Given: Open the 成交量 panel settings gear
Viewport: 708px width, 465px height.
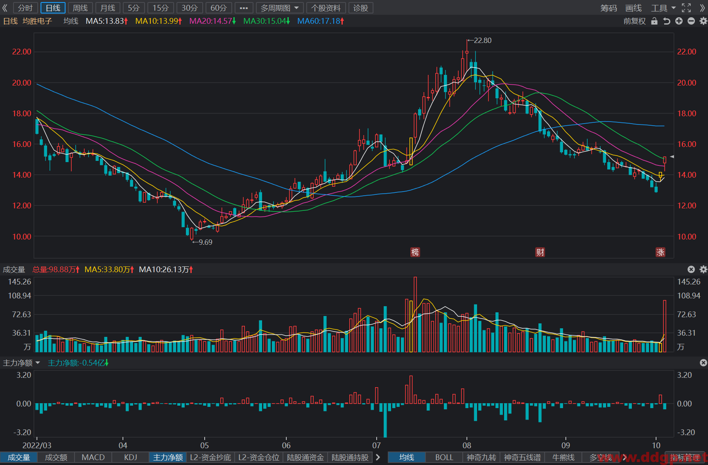Looking at the screenshot, I should coord(703,269).
